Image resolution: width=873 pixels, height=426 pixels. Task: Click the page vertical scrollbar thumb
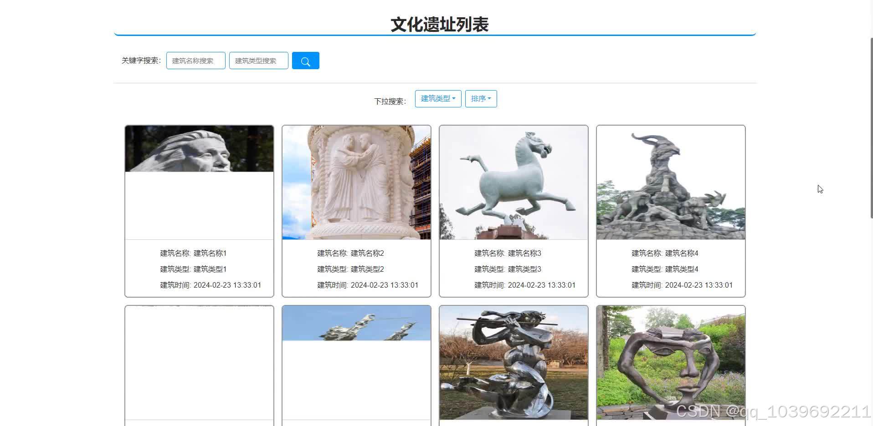coord(871,128)
